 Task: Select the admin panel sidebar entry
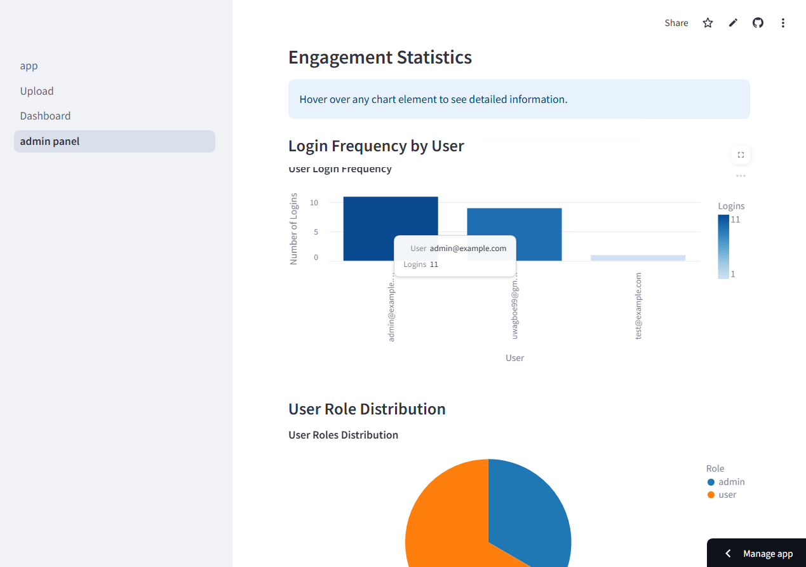point(50,141)
